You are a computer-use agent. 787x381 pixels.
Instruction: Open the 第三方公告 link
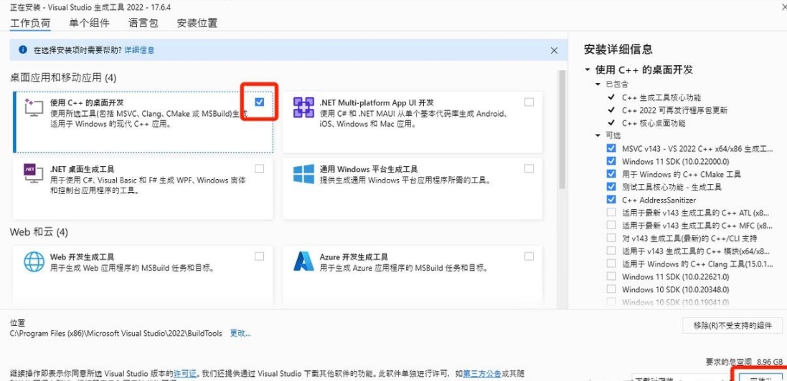click(482, 373)
